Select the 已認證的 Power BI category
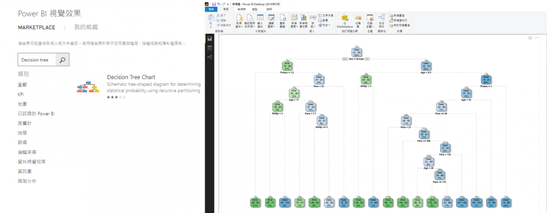 tap(36, 114)
